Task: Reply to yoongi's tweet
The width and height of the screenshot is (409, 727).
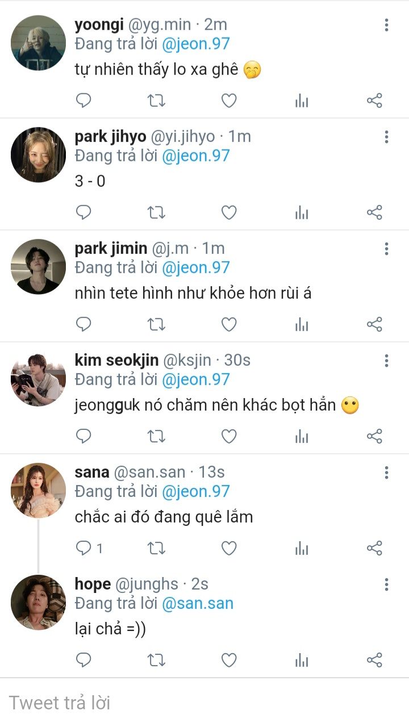Action: pos(84,101)
